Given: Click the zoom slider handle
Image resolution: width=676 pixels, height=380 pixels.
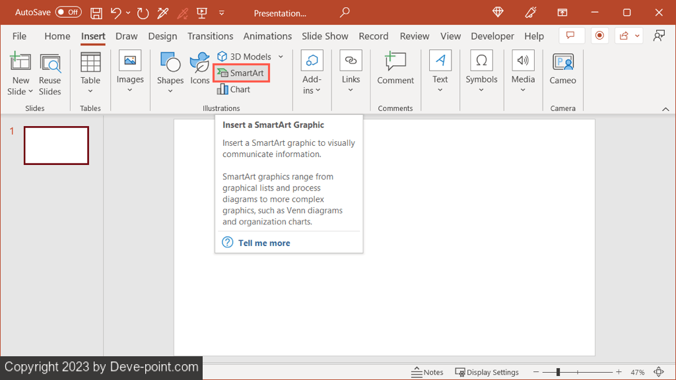Looking at the screenshot, I should point(558,372).
